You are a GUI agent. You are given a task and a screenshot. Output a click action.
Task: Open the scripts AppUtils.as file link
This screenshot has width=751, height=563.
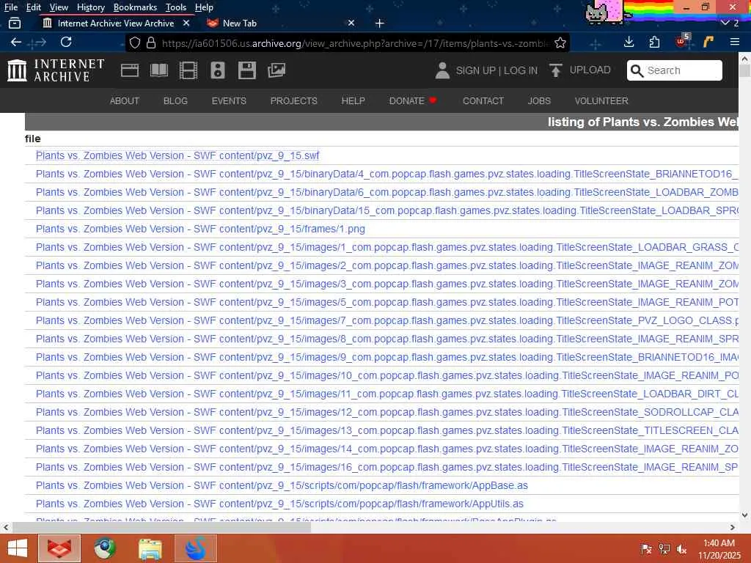click(x=279, y=504)
